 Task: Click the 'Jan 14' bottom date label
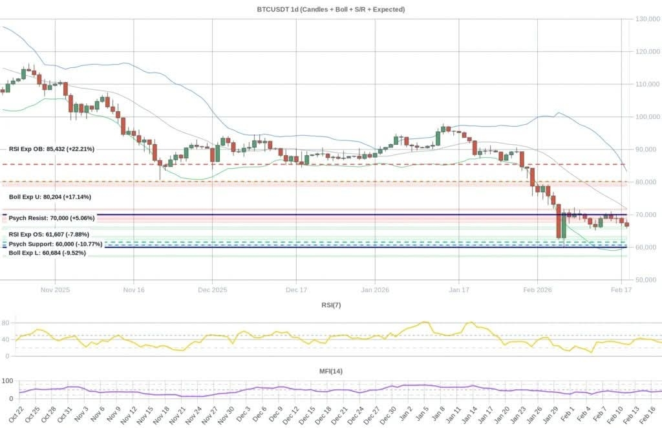click(x=472, y=415)
